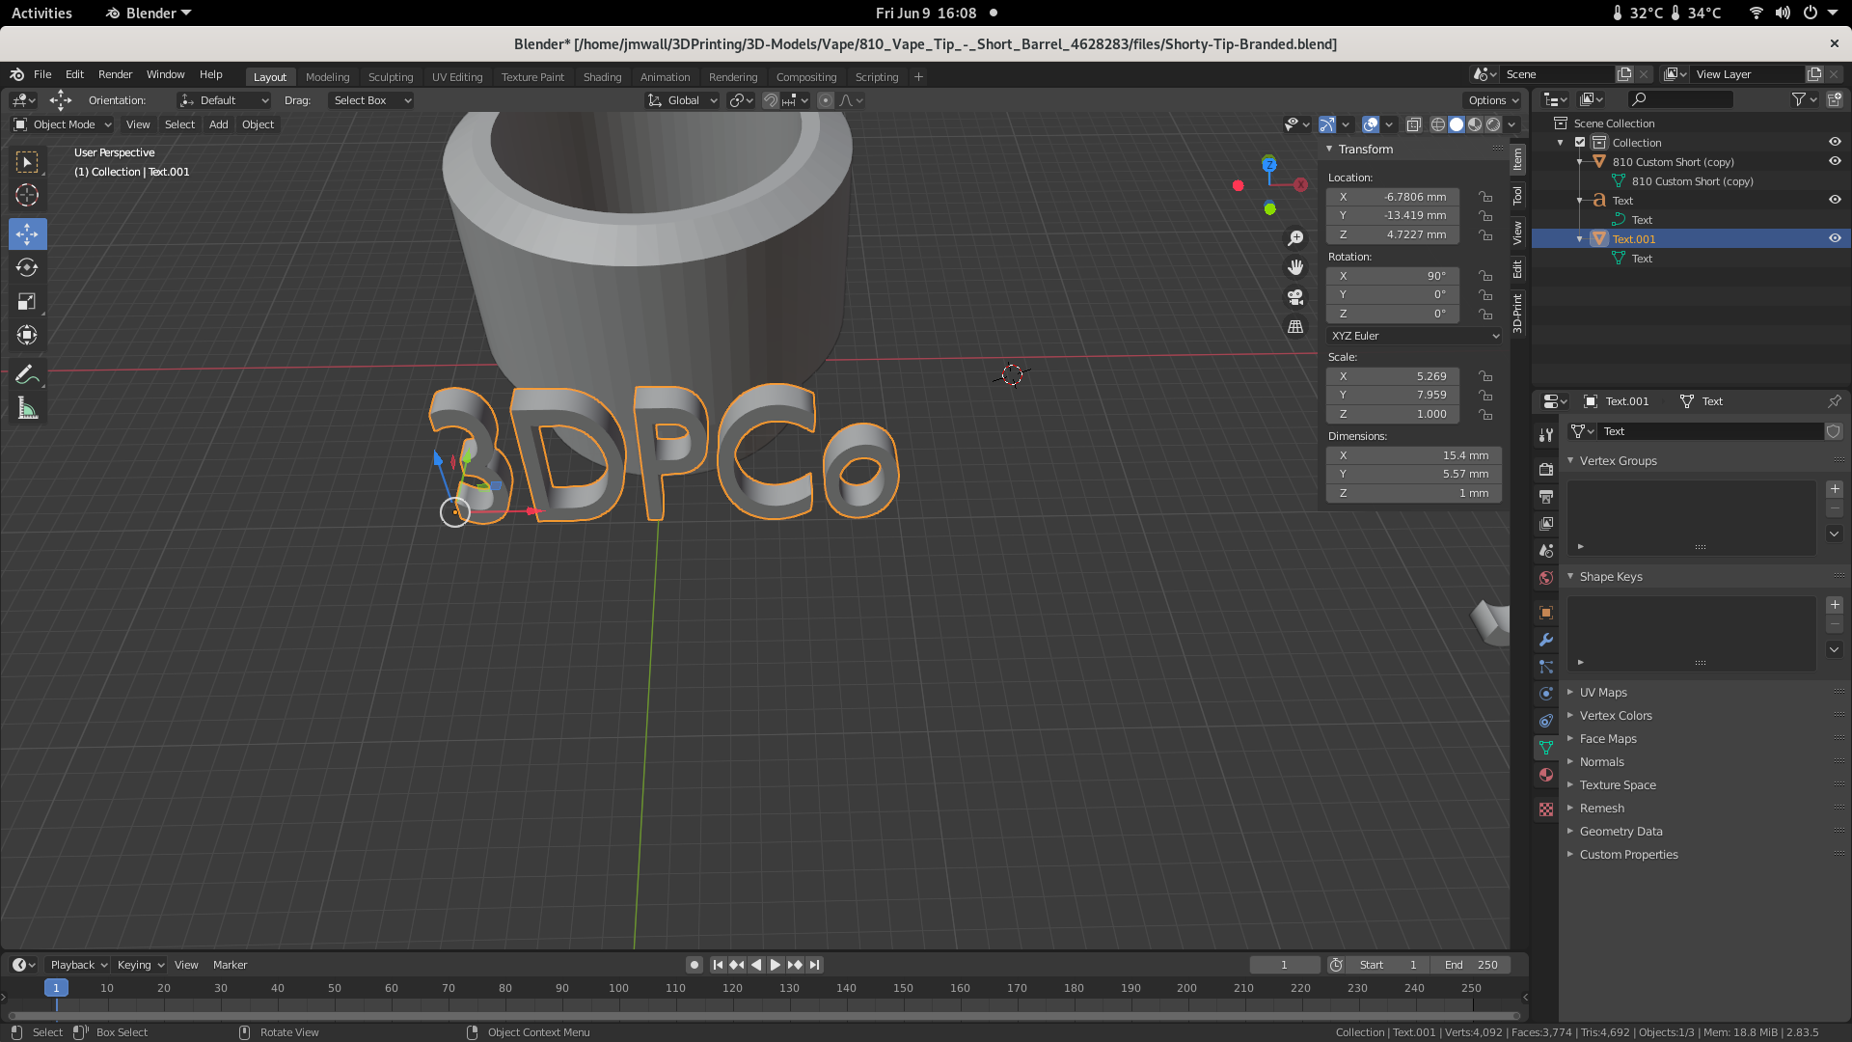Add a new workspace with plus tab
Image resolution: width=1852 pixels, height=1042 pixels.
pyautogui.click(x=918, y=77)
